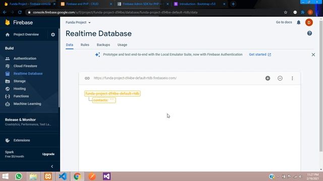This screenshot has width=323, height=181.
Task: Open Windows Start menu
Action: (x=5, y=176)
